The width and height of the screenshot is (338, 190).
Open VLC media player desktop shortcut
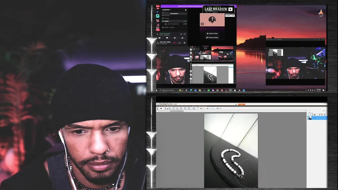point(321,13)
